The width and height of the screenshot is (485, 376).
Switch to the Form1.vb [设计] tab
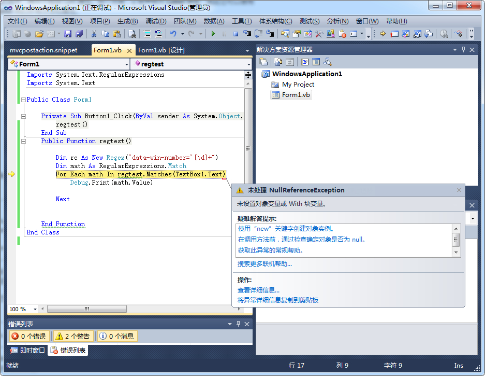pyautogui.click(x=161, y=50)
